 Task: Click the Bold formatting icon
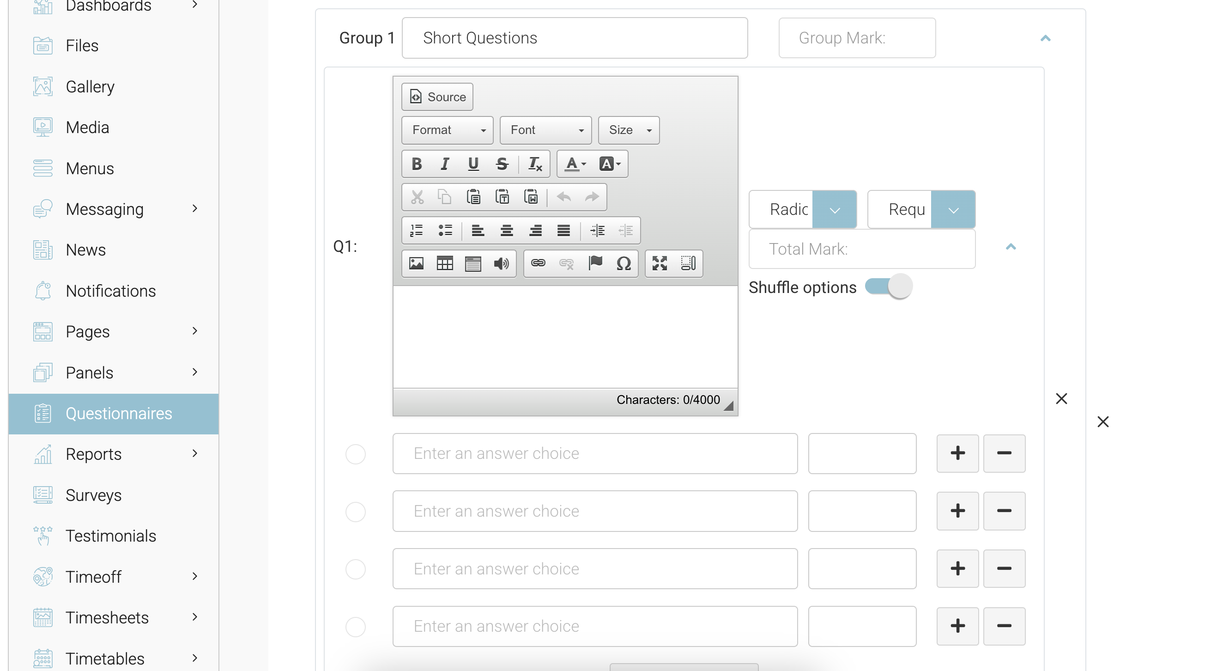416,164
